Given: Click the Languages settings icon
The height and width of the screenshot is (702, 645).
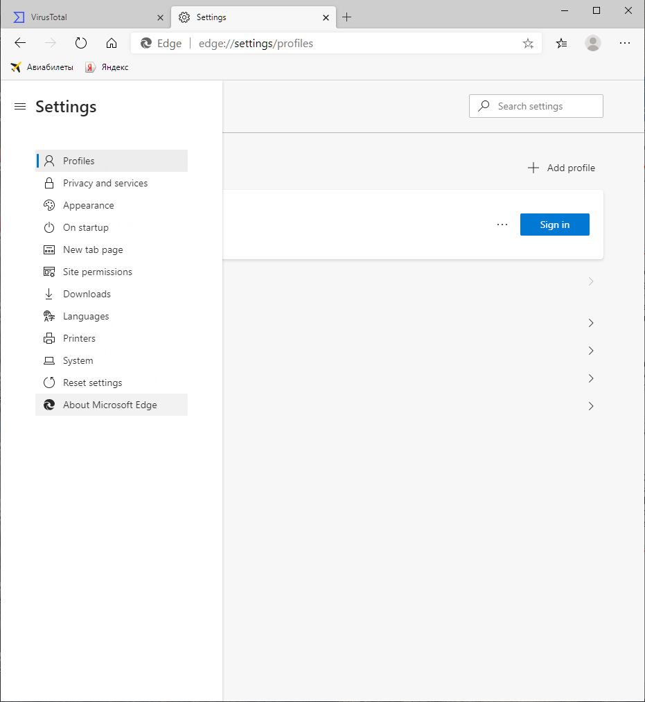Looking at the screenshot, I should (48, 315).
